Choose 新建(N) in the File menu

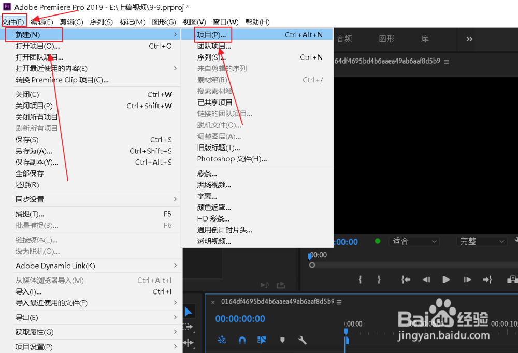point(90,34)
